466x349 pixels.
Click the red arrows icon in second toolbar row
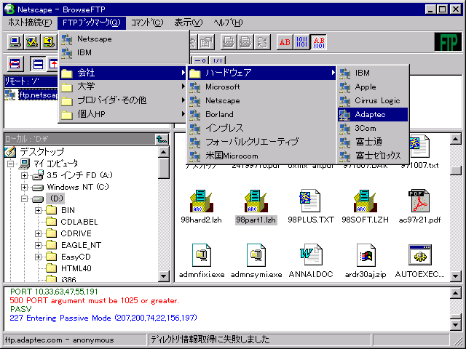(x=15, y=64)
